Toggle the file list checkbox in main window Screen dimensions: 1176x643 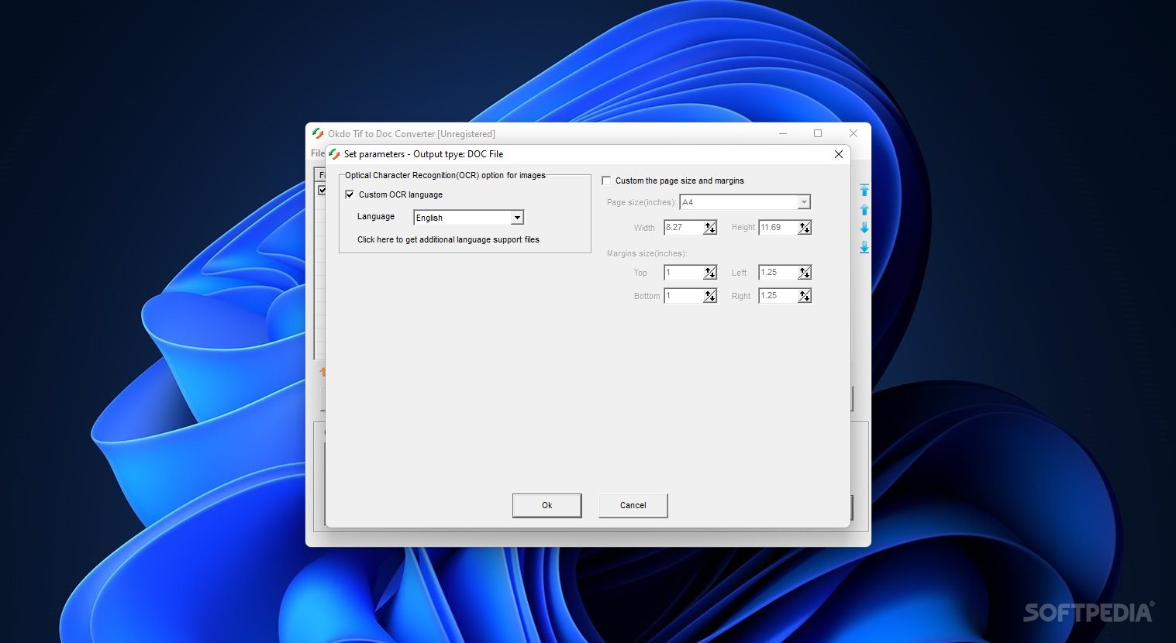(x=322, y=190)
